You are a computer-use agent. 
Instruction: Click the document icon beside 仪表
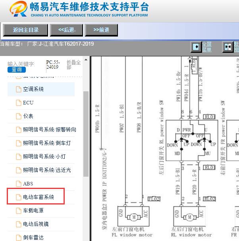[19, 116]
